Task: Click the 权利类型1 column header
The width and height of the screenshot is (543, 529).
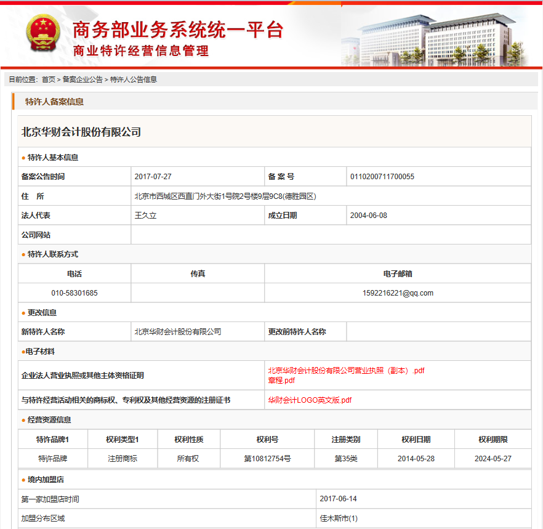Action: pos(123,440)
